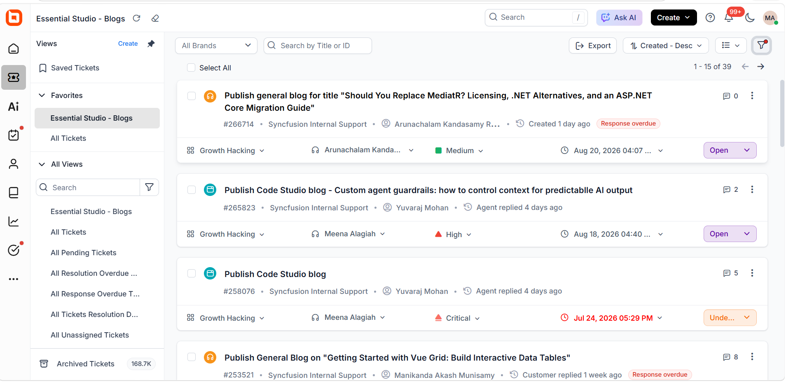Open the list layout view dropdown
Viewport: 786px width, 382px height.
(x=731, y=46)
